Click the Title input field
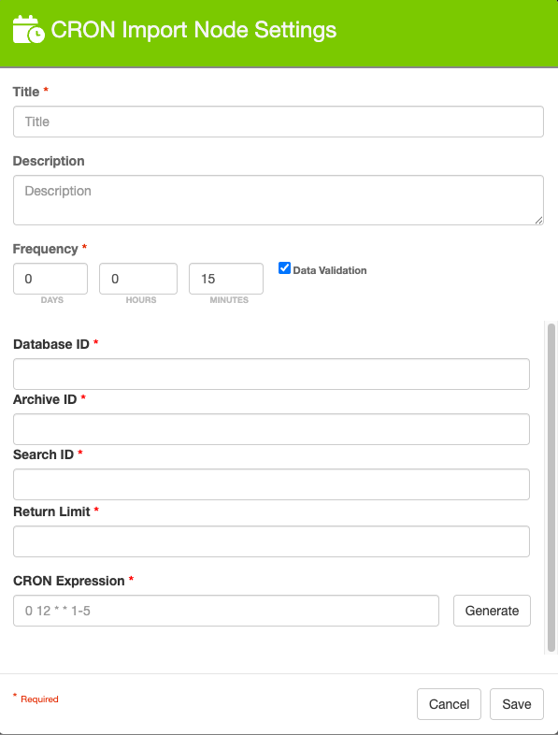The height and width of the screenshot is (735, 558). (x=279, y=122)
